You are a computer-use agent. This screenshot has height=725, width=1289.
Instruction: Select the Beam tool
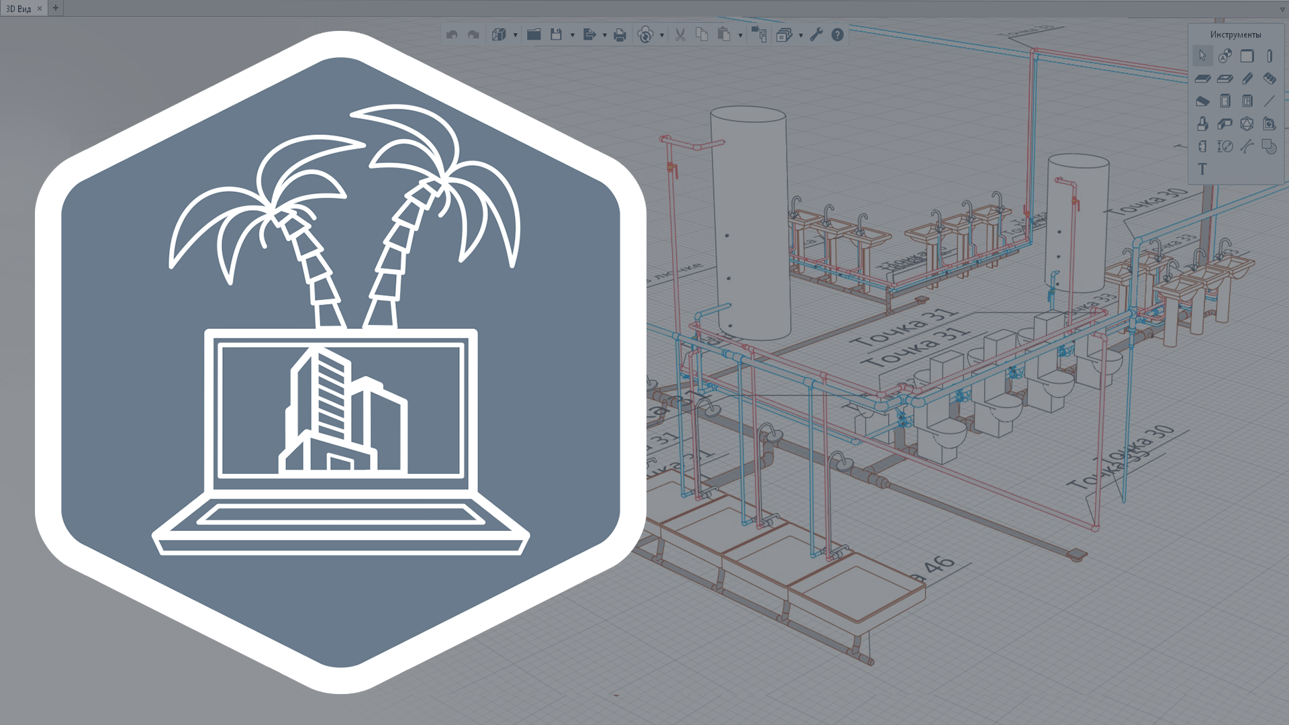(1247, 79)
